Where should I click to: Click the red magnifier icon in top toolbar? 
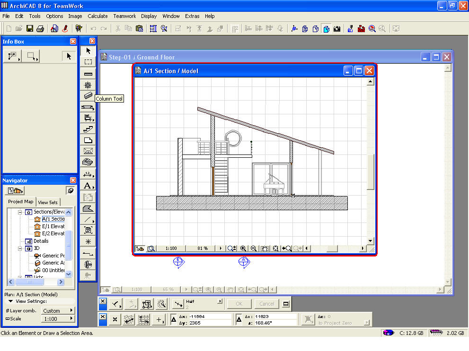click(x=372, y=29)
